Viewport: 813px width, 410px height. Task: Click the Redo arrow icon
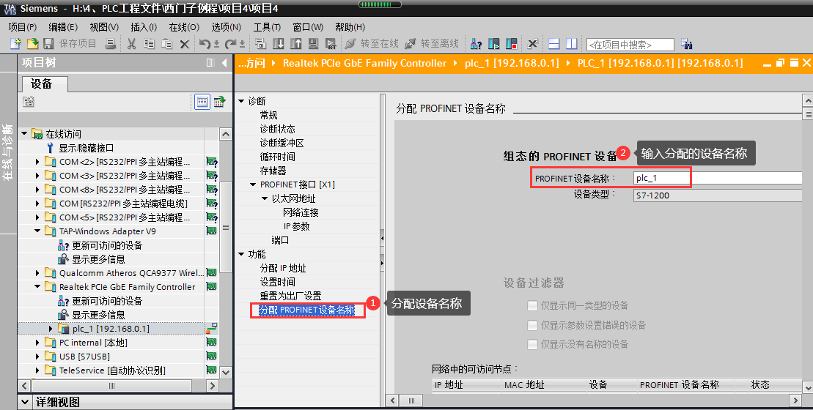click(x=231, y=44)
